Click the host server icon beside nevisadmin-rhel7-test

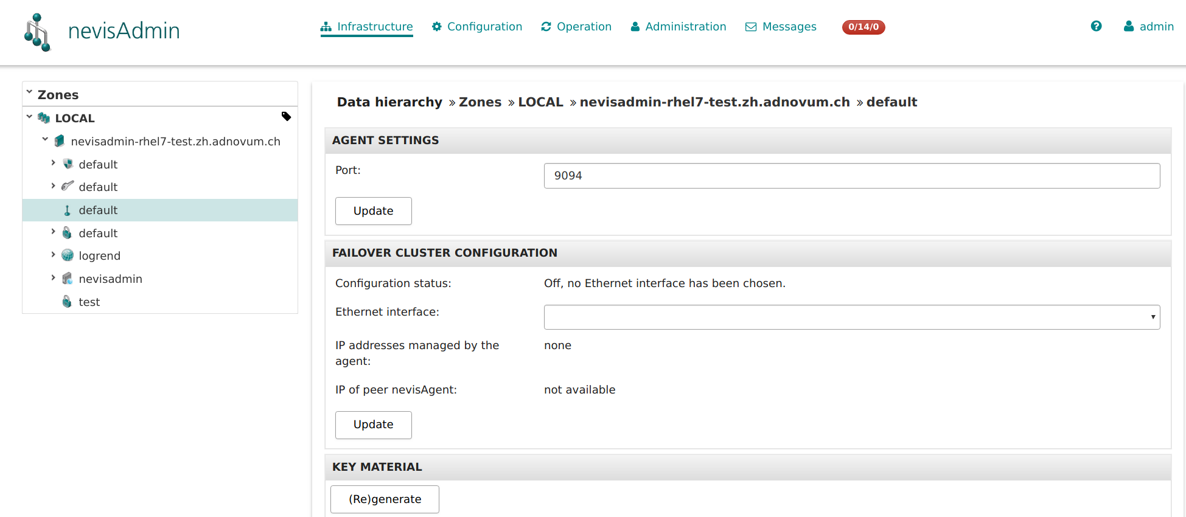(x=60, y=141)
